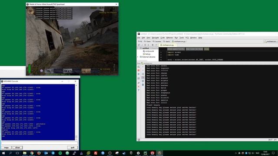This screenshot has width=278, height=156.
Task: Open the File menu in PyCharm
Action: pyautogui.click(x=139, y=38)
